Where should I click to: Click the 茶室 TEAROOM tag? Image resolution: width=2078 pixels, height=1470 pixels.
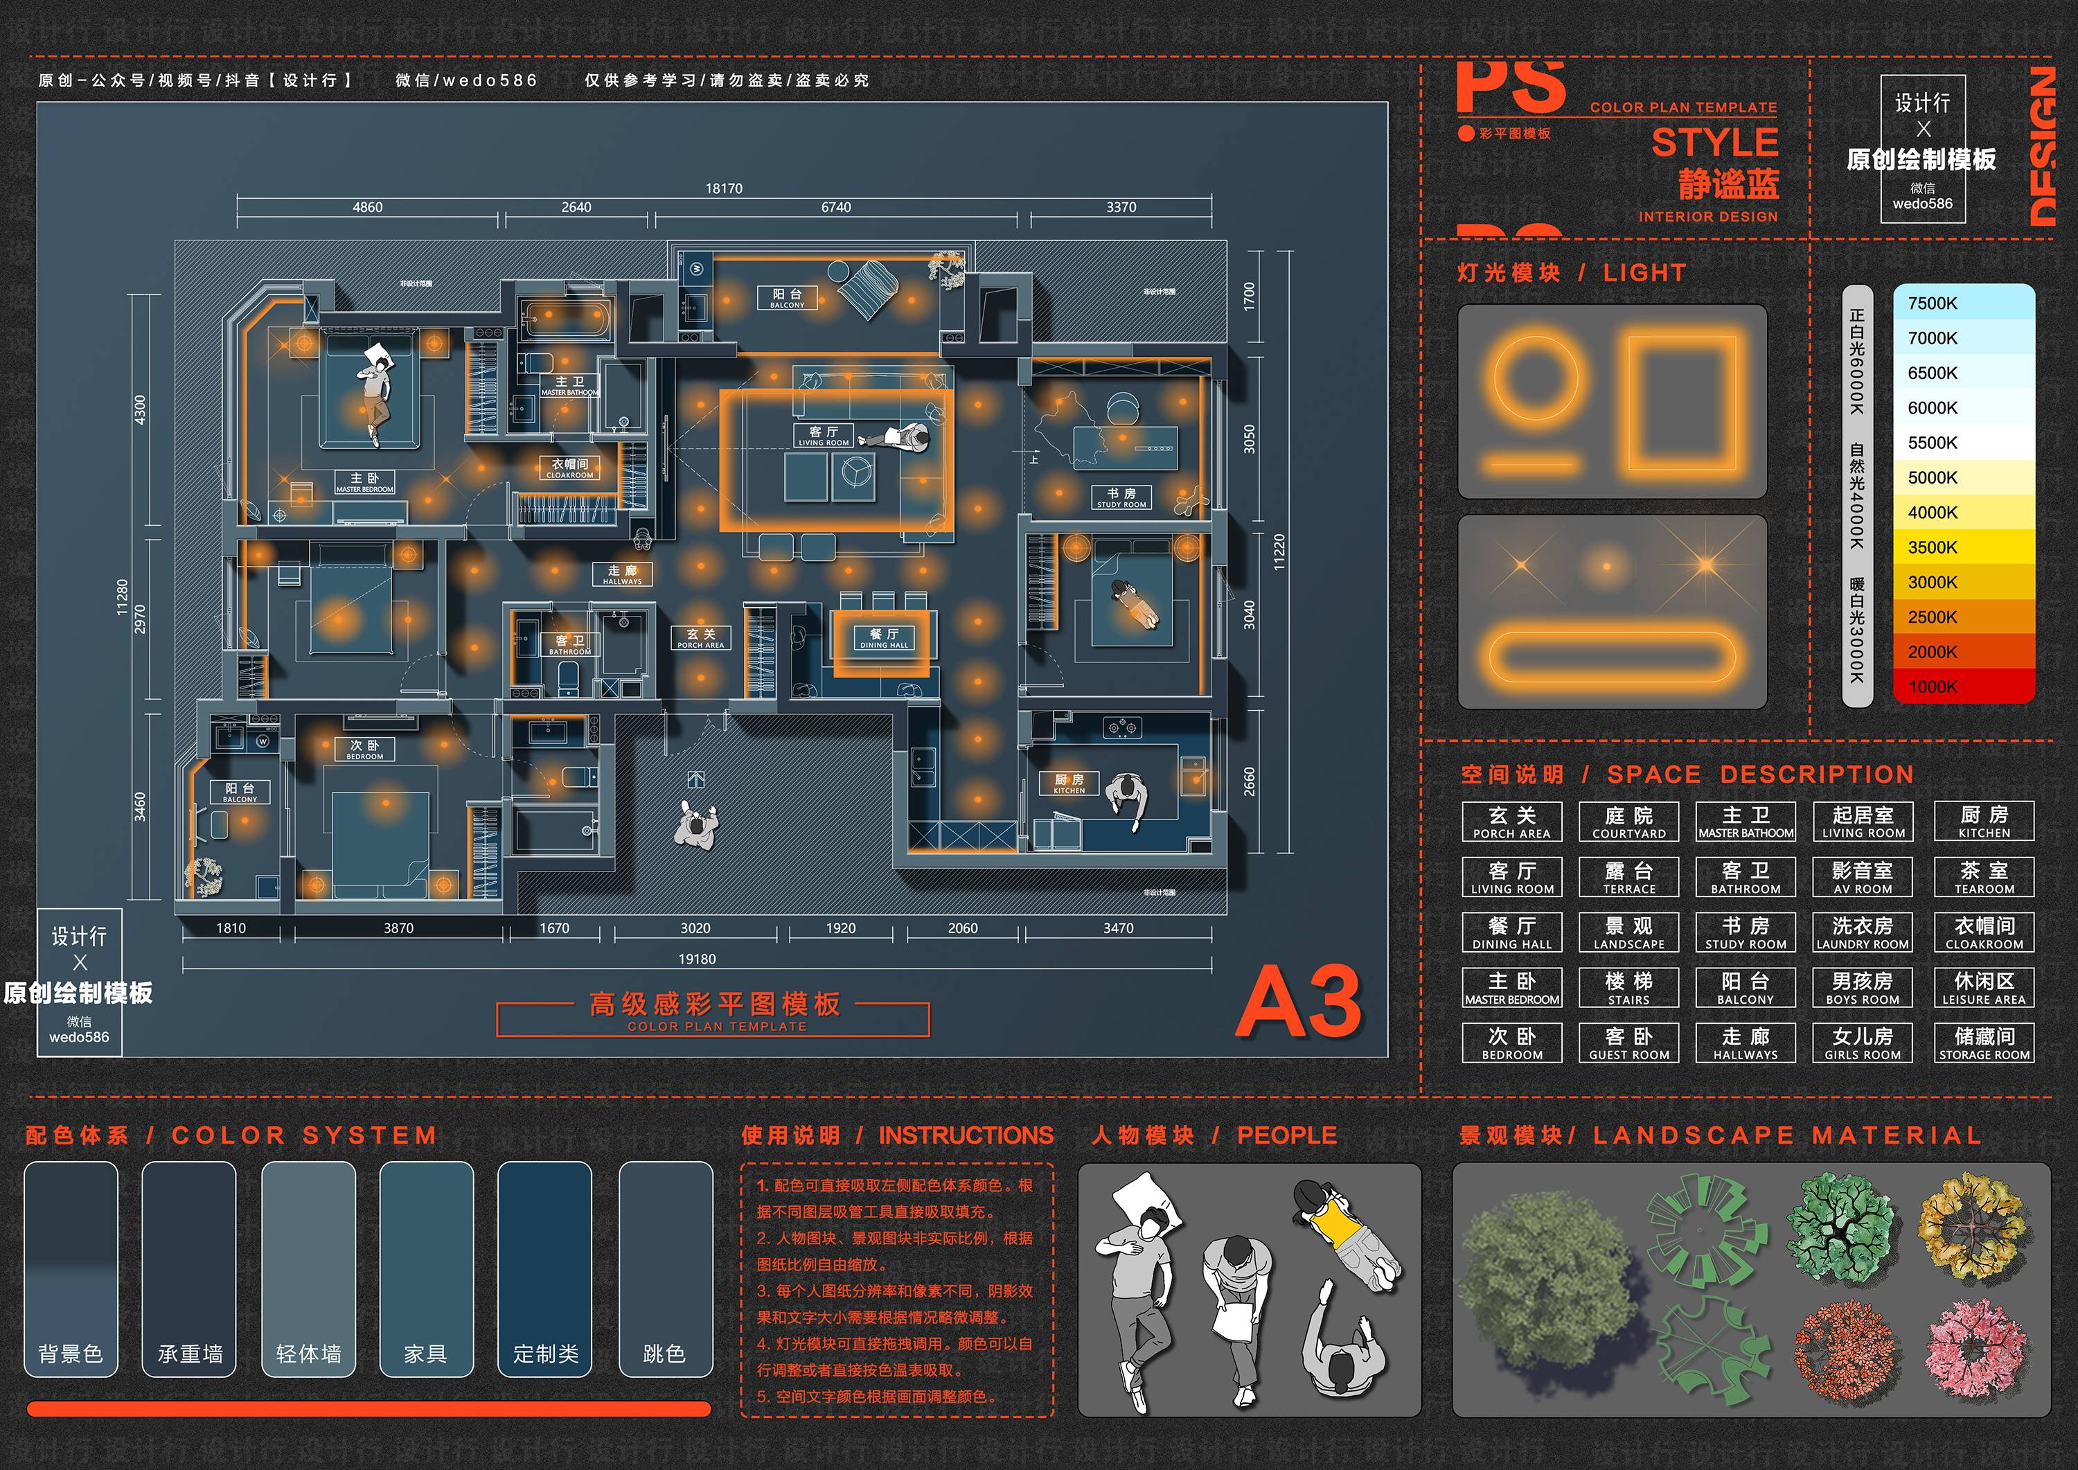click(x=1984, y=876)
